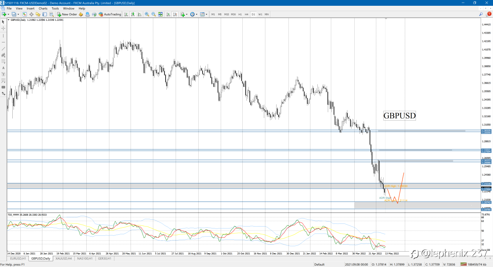The image size is (493, 267).
Task: Select the Cursor tool
Action: (x=3, y=22)
